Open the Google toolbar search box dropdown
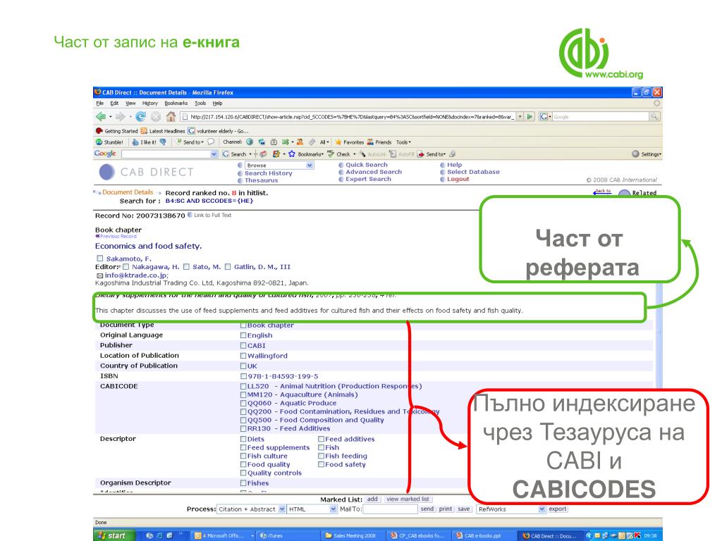This screenshot has height=541, width=722. (214, 154)
